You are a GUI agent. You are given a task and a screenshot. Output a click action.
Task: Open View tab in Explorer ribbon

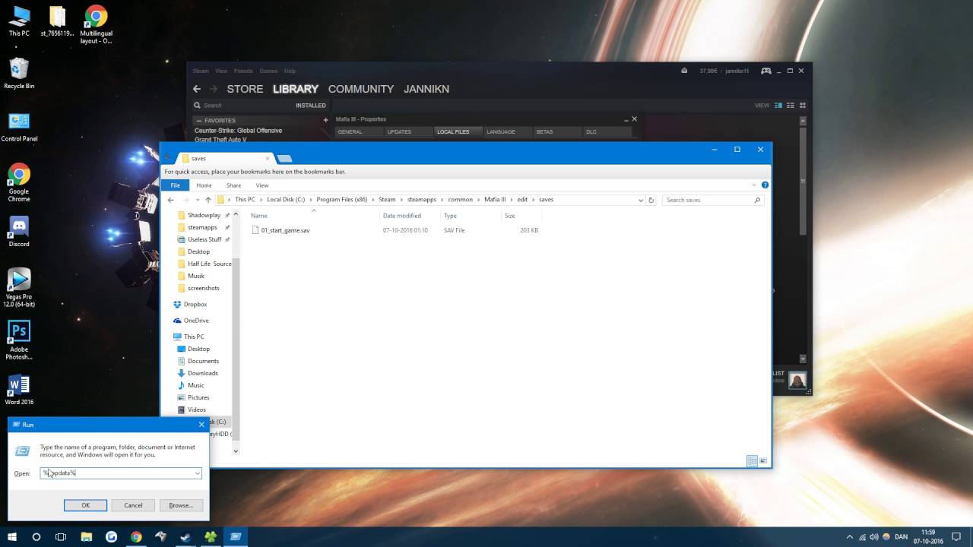[262, 185]
